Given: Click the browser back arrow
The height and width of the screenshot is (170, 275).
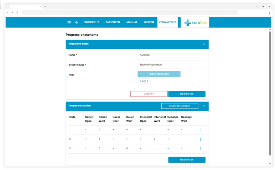Looking at the screenshot, I should (x=7, y=12).
